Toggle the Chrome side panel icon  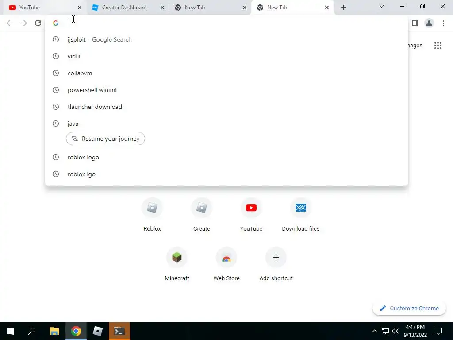coord(415,23)
